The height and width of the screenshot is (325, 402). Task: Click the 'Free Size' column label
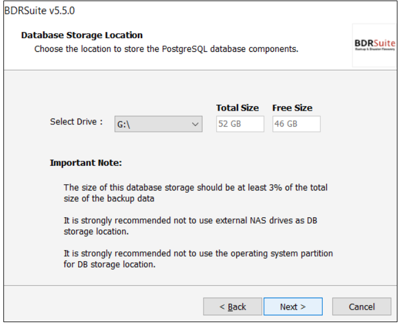coord(293,108)
